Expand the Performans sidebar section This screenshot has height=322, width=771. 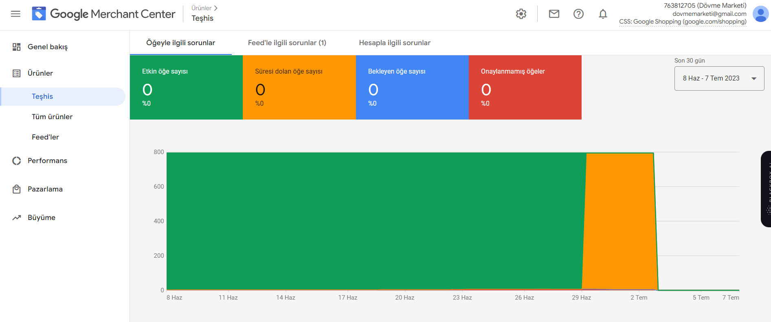(47, 161)
